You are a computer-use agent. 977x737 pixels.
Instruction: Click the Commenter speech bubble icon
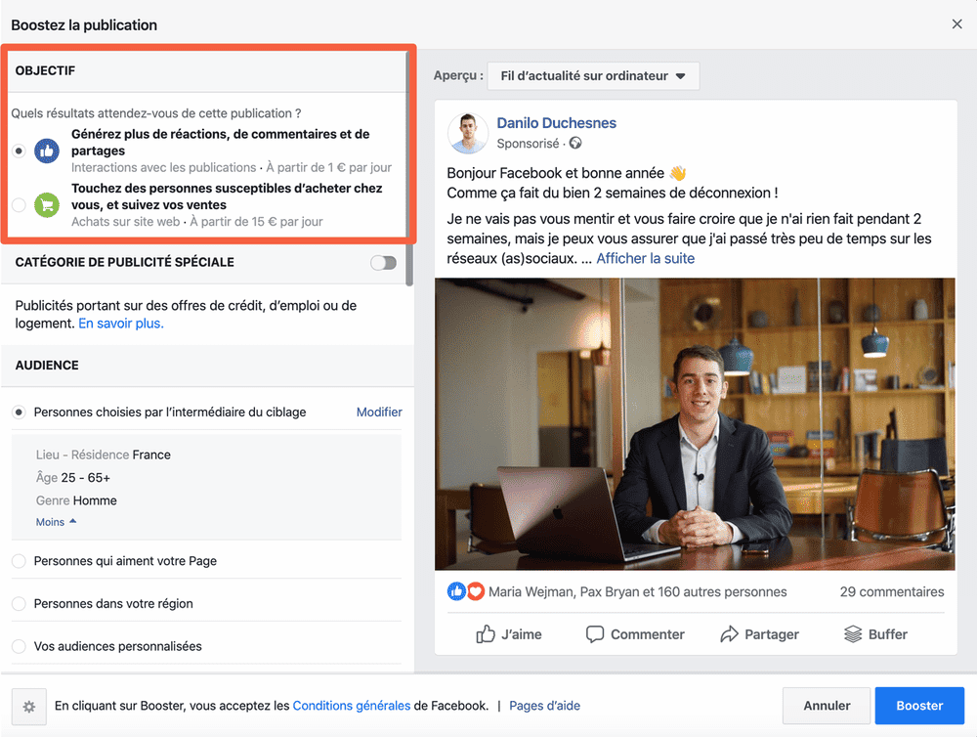pyautogui.click(x=595, y=634)
